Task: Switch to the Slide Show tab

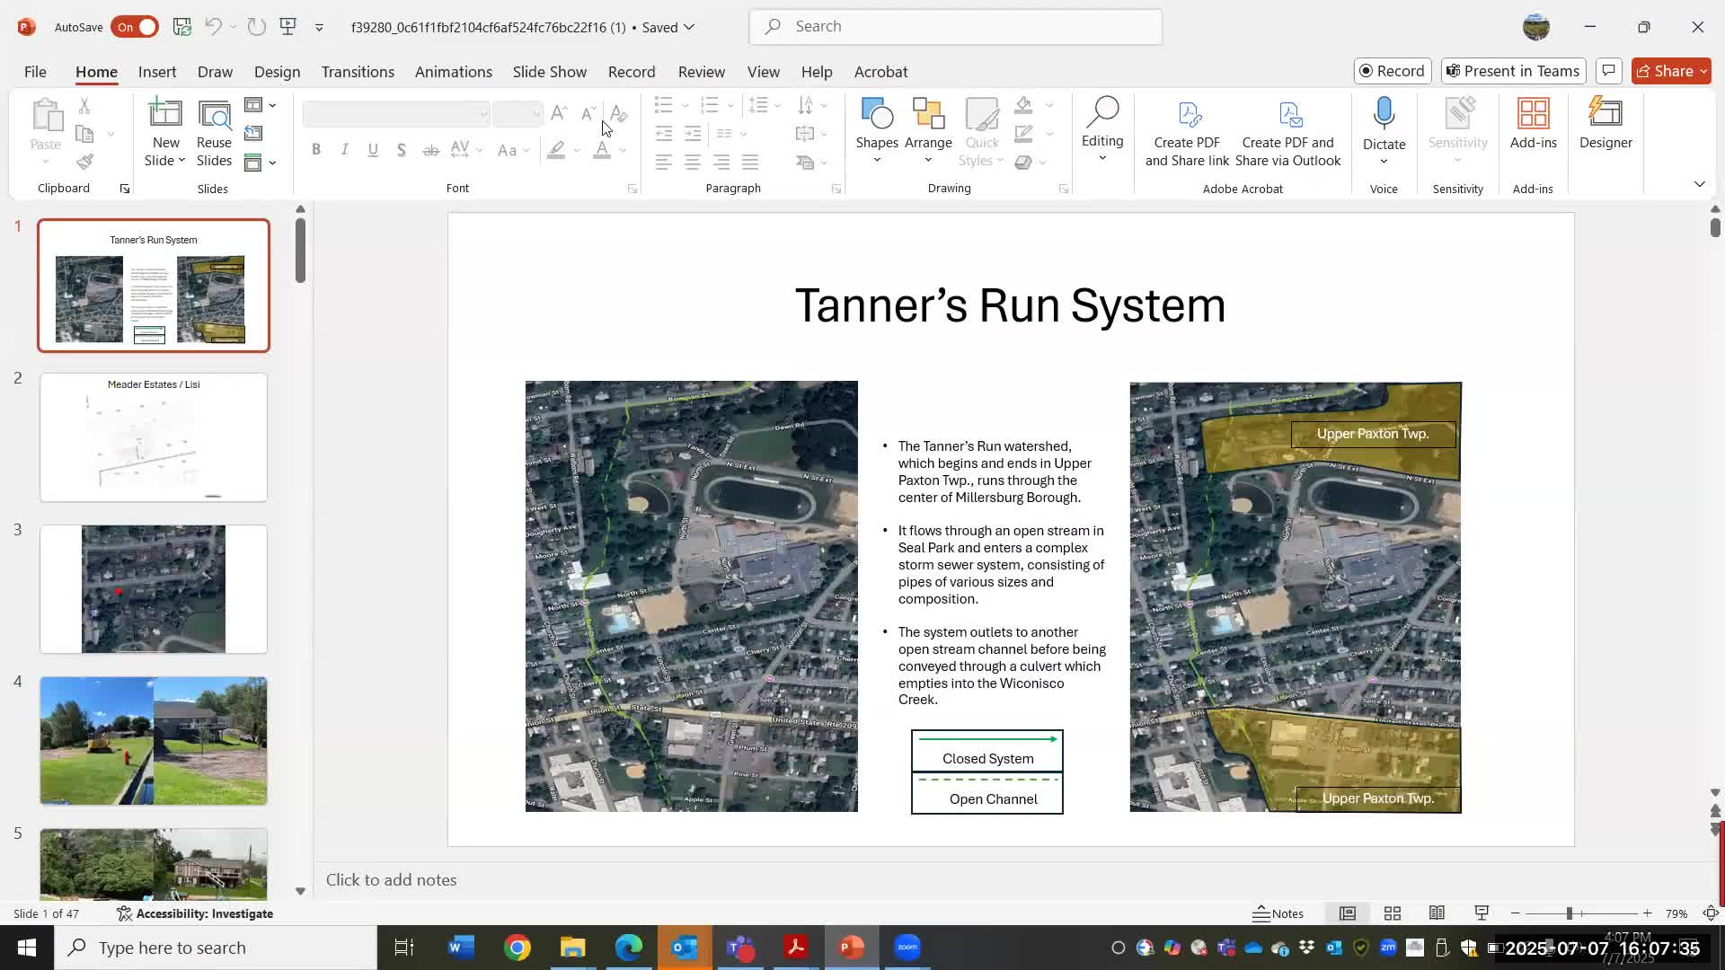Action: pos(549,72)
